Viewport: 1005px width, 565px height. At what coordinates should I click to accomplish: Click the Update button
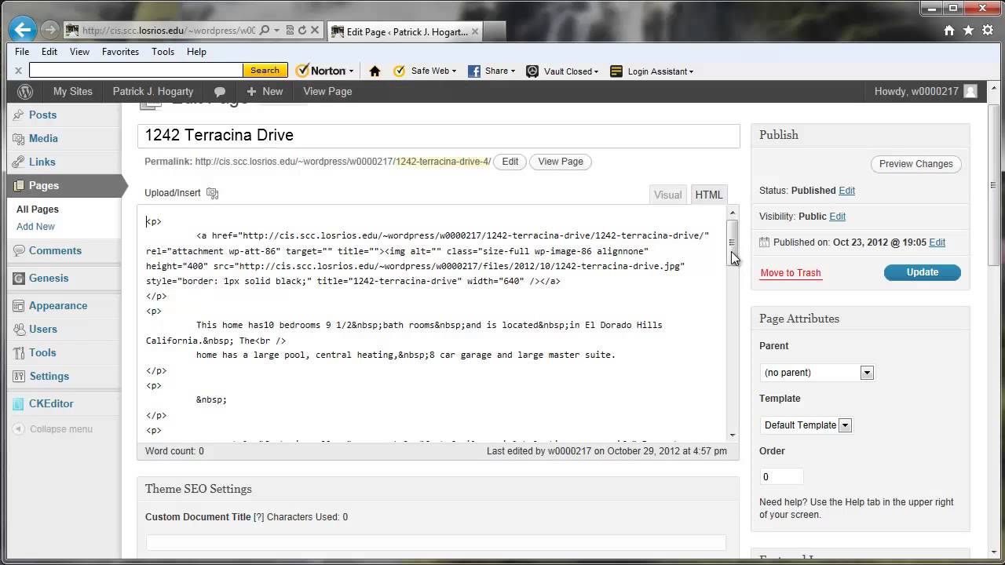tap(923, 272)
